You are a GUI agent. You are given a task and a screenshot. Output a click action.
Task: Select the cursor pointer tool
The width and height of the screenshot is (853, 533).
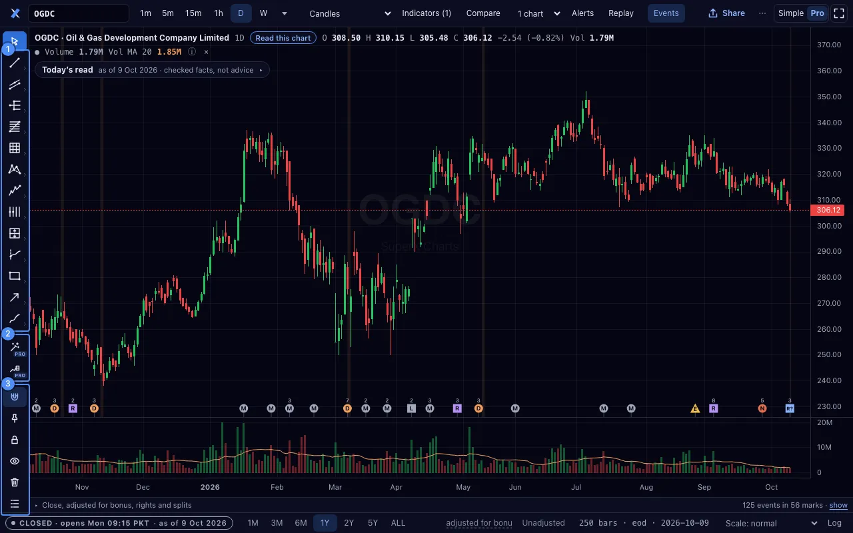pos(15,41)
